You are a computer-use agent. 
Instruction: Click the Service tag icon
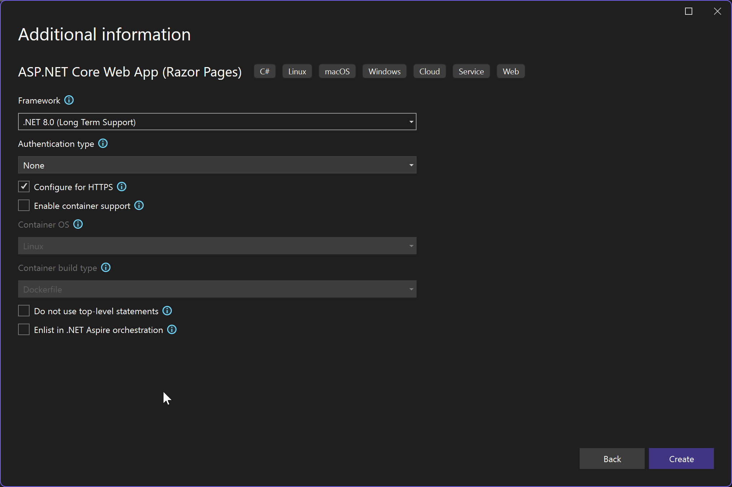point(471,71)
